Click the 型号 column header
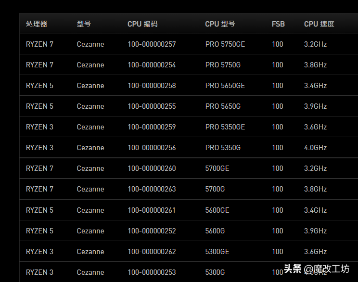This screenshot has height=282, width=358. [84, 24]
